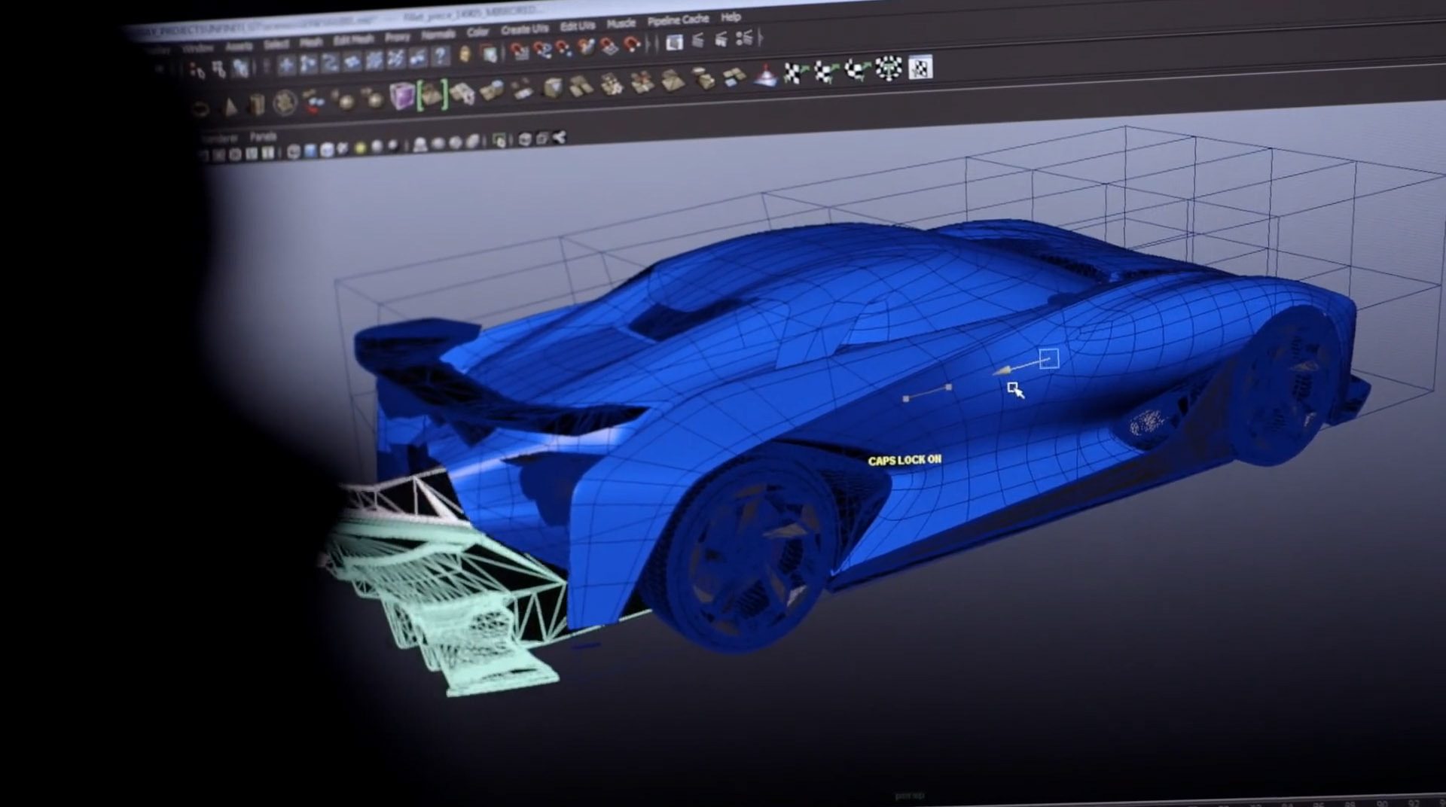
Task: Click the persp camera label
Action: point(910,795)
